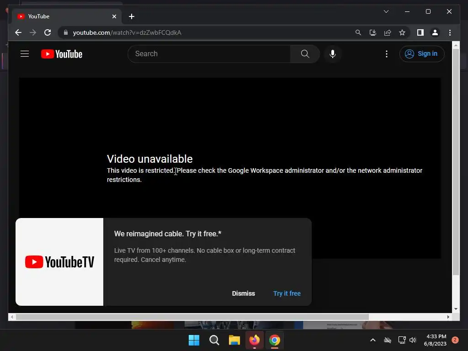468x351 pixels.
Task: Open the Chrome profile menu
Action: [x=435, y=32]
